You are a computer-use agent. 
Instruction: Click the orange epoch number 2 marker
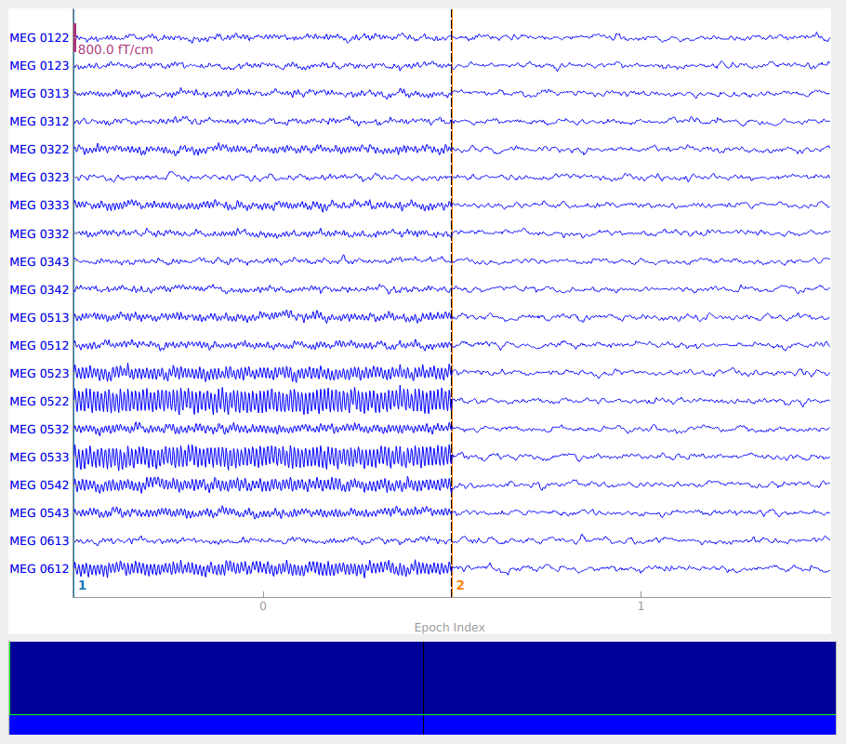pos(459,586)
